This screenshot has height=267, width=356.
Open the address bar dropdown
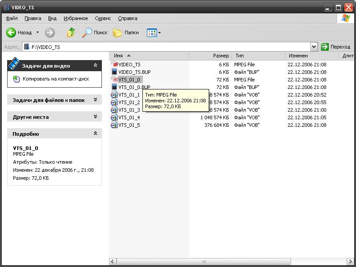point(314,47)
